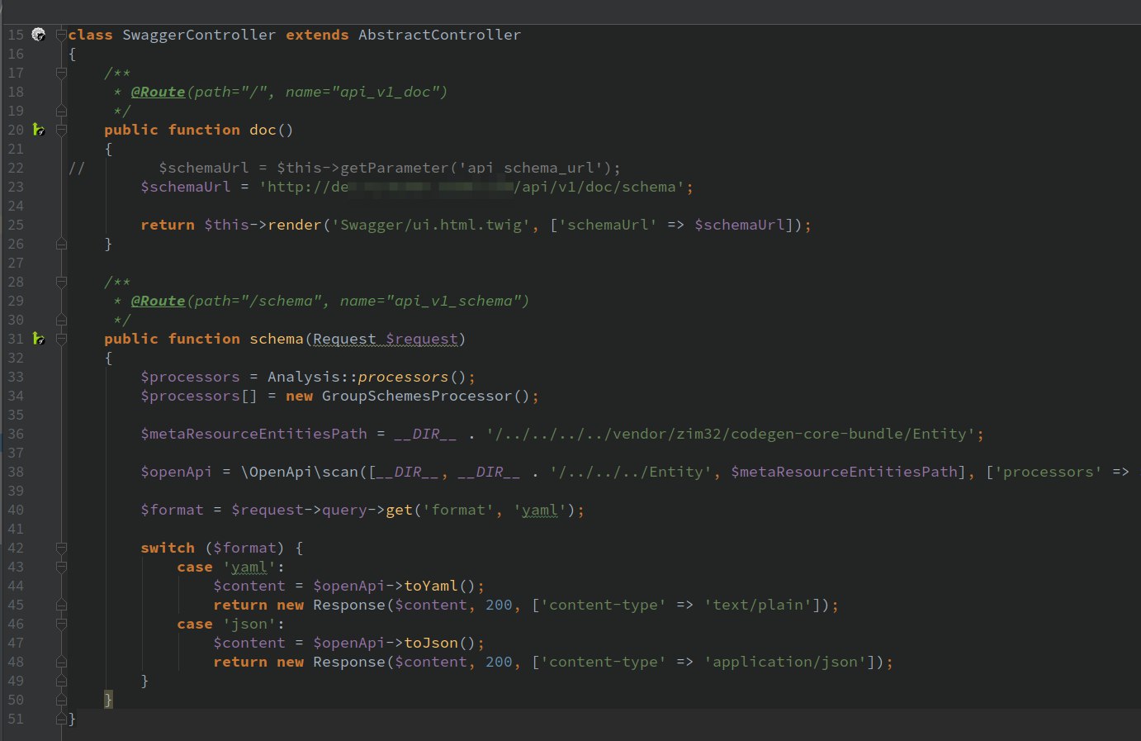Collapse the SwaggerController class fold marker on line 15
Screen dimensions: 1141x741
click(x=61, y=35)
